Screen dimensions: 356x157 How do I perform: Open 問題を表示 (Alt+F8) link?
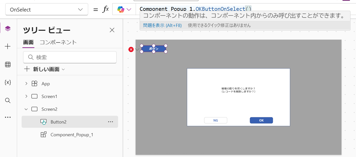(x=162, y=25)
